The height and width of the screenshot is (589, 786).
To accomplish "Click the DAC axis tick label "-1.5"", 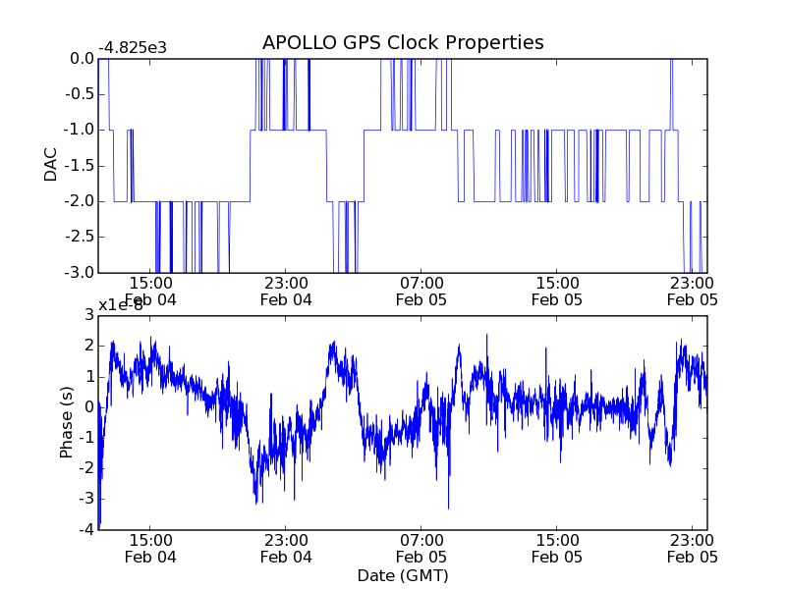I will pyautogui.click(x=80, y=166).
